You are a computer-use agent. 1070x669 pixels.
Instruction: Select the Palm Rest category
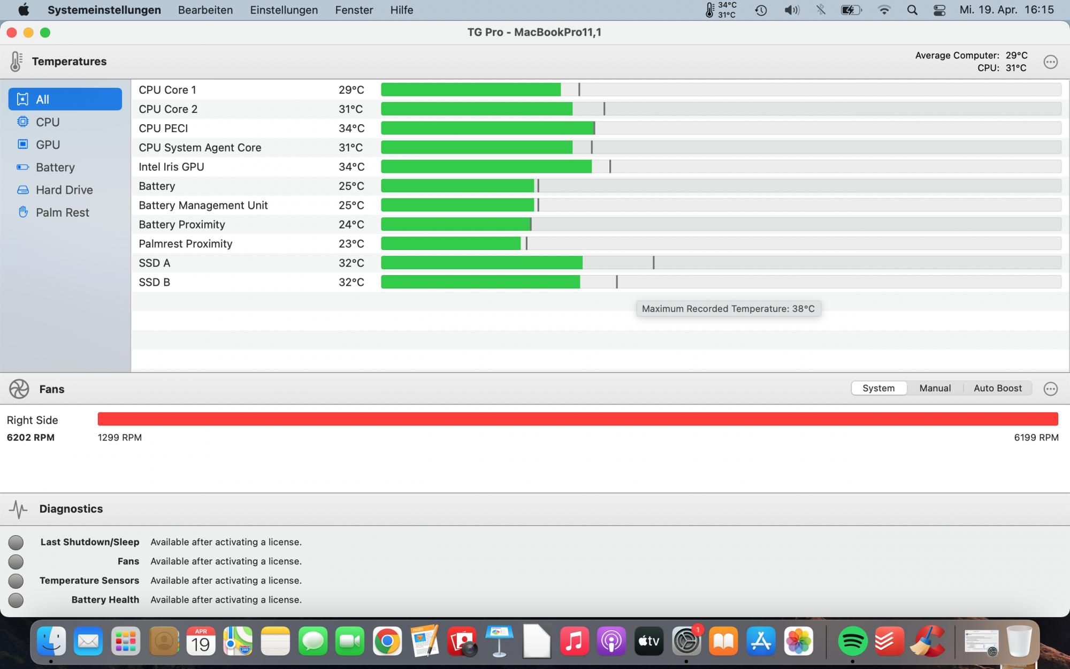pos(62,212)
